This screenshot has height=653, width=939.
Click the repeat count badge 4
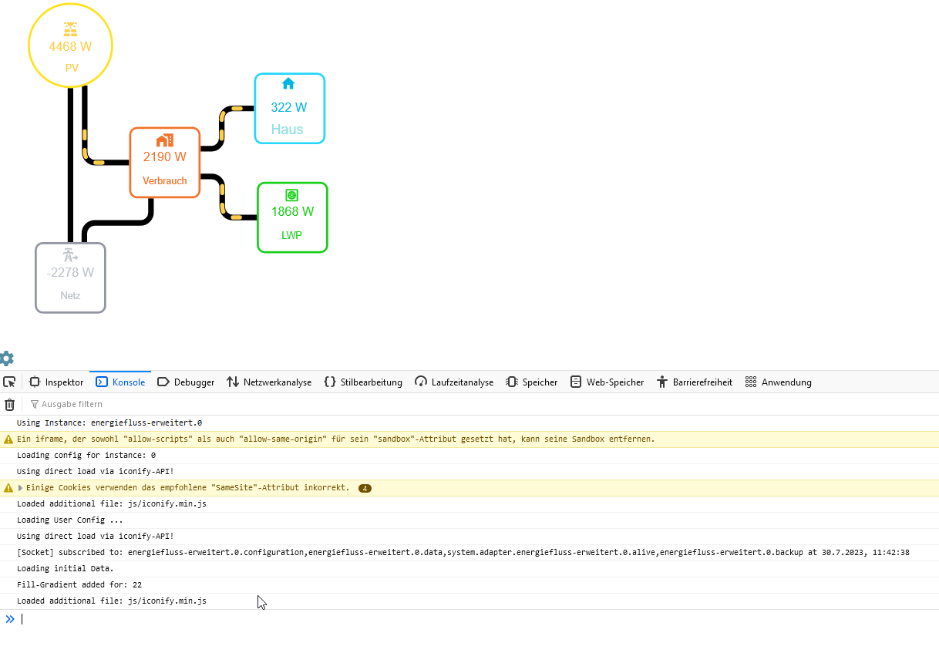[x=365, y=488]
